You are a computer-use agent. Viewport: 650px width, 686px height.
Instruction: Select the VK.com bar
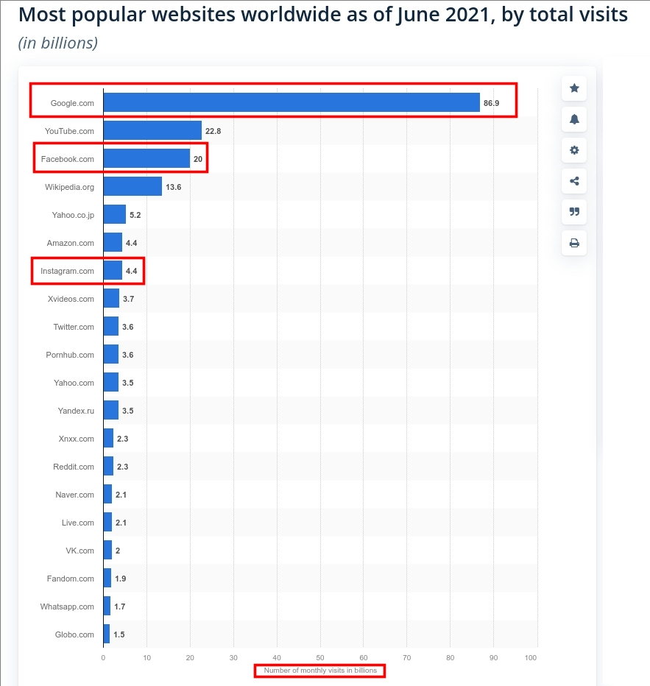[x=107, y=551]
